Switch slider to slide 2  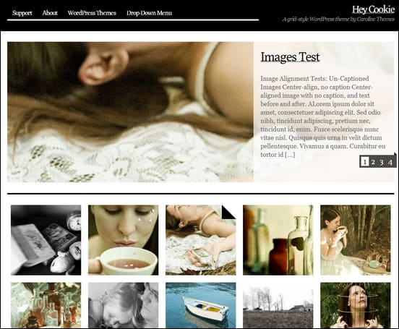tap(373, 162)
